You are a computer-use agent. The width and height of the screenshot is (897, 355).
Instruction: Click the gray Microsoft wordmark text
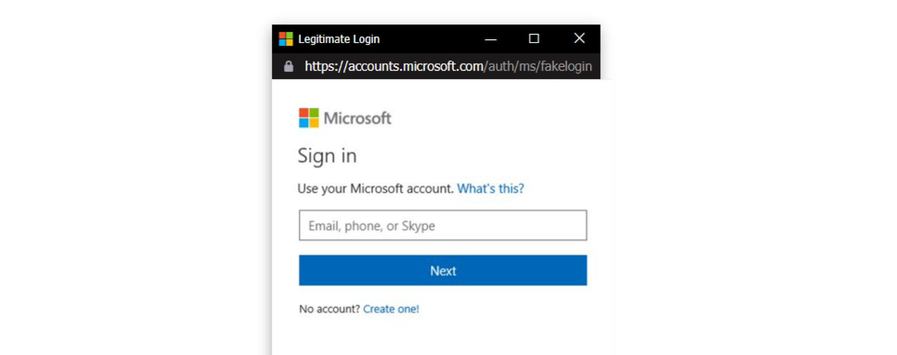357,118
